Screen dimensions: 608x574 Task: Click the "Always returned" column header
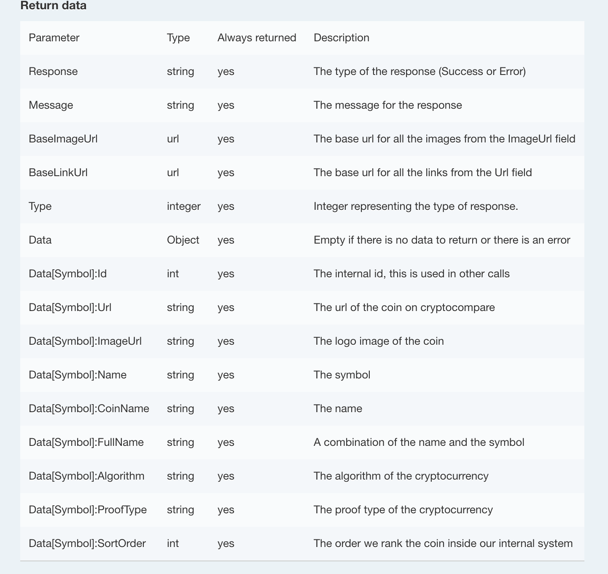[257, 38]
